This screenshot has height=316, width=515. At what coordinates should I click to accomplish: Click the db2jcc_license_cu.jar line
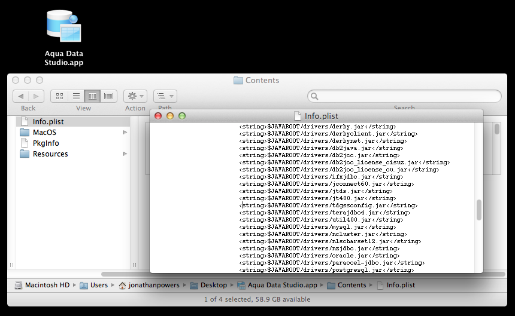[340, 170]
